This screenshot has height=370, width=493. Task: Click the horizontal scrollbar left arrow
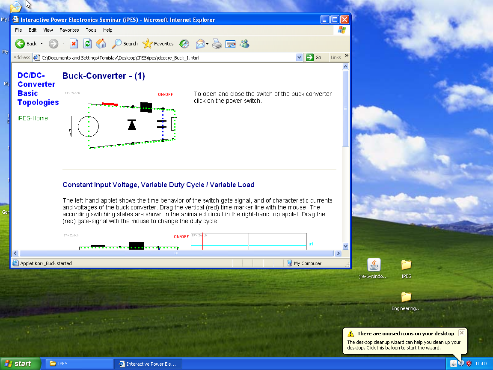(15, 253)
